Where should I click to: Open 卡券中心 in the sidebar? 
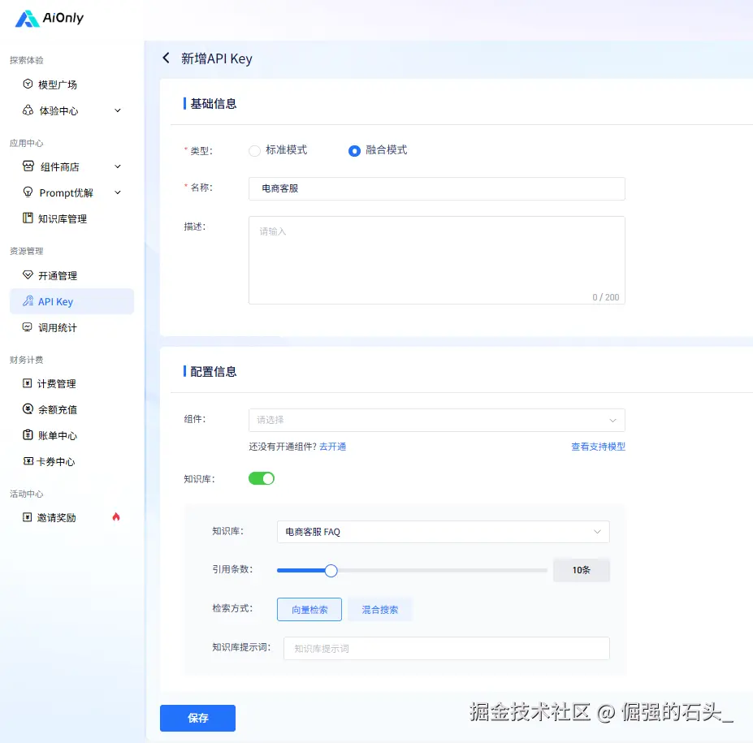tap(56, 461)
